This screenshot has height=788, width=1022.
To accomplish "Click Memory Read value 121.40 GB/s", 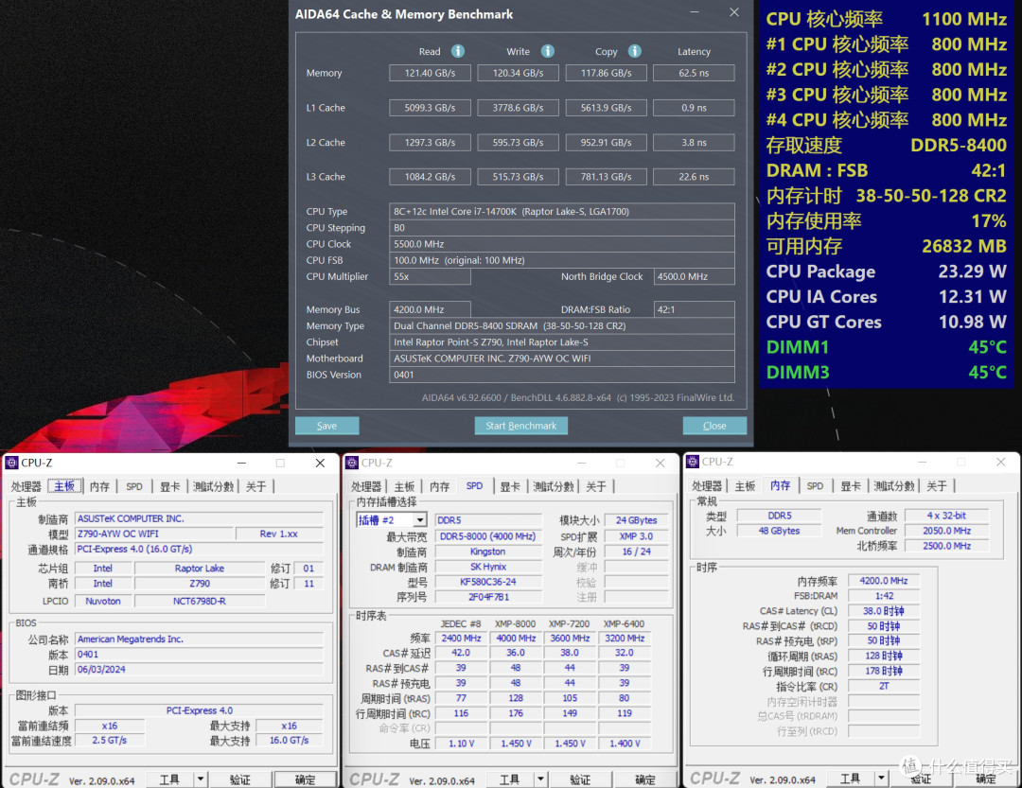I will pyautogui.click(x=431, y=73).
